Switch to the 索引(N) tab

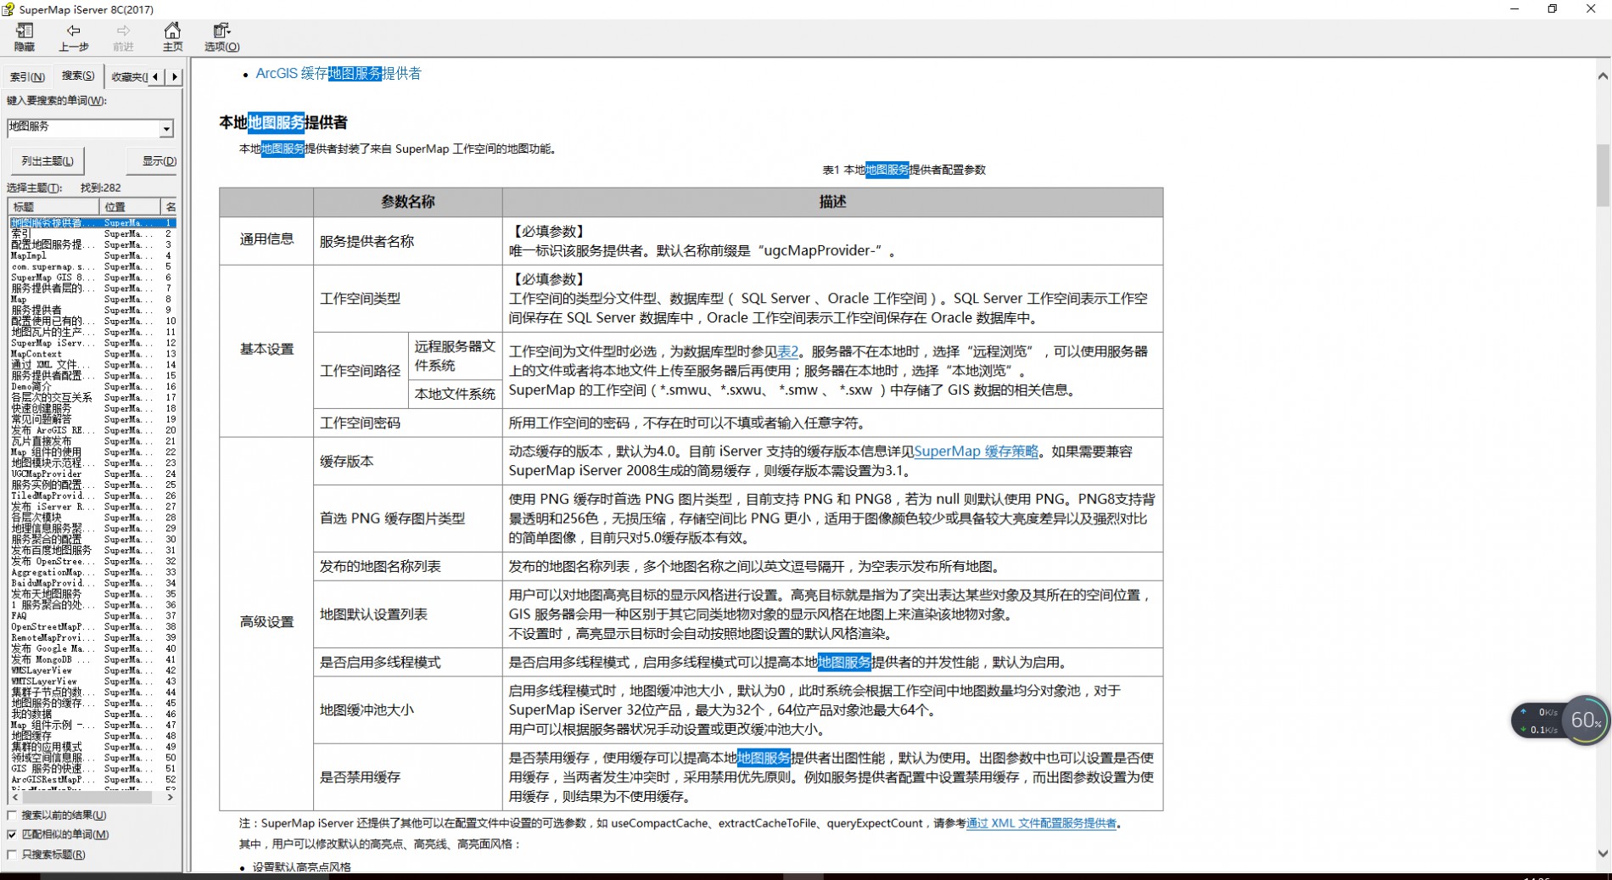(x=27, y=76)
